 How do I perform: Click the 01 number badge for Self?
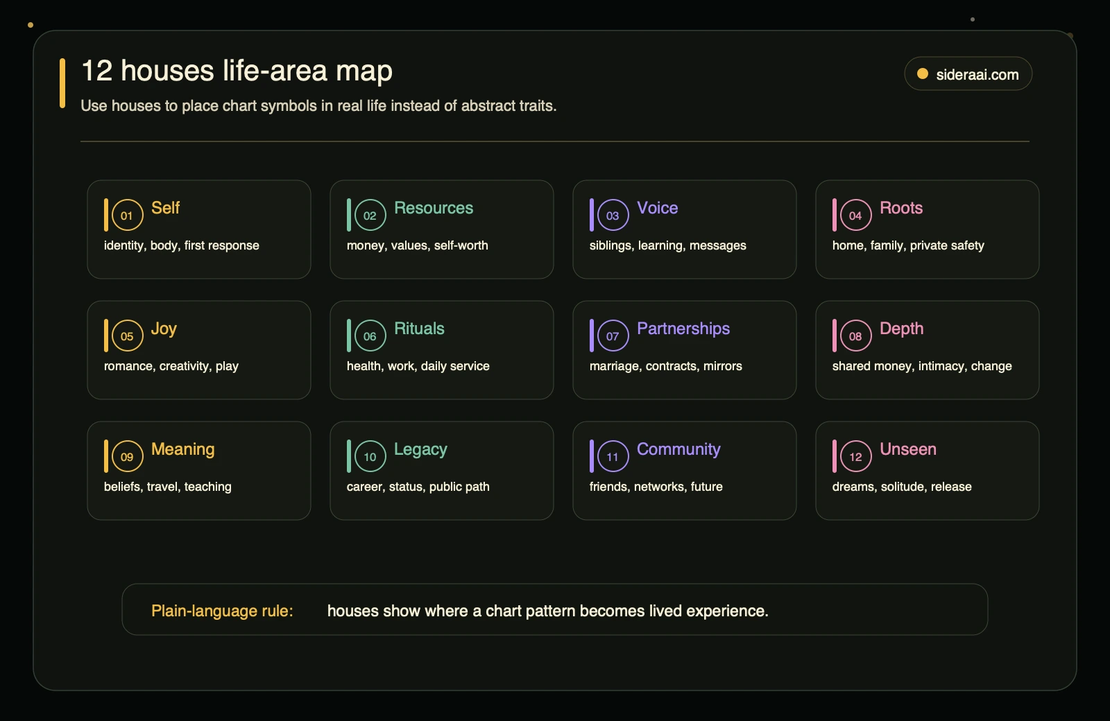coord(127,215)
